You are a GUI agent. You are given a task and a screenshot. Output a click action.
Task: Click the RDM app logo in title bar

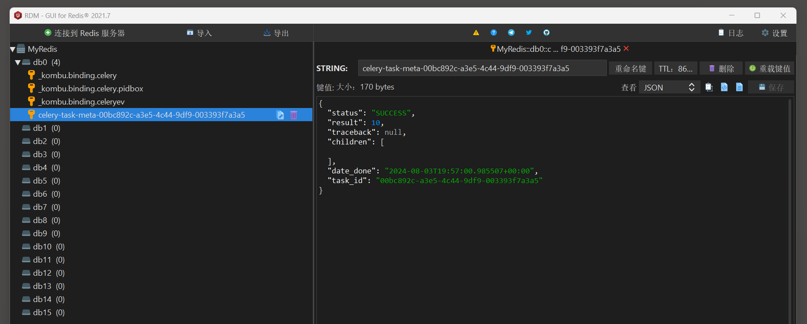tap(18, 15)
